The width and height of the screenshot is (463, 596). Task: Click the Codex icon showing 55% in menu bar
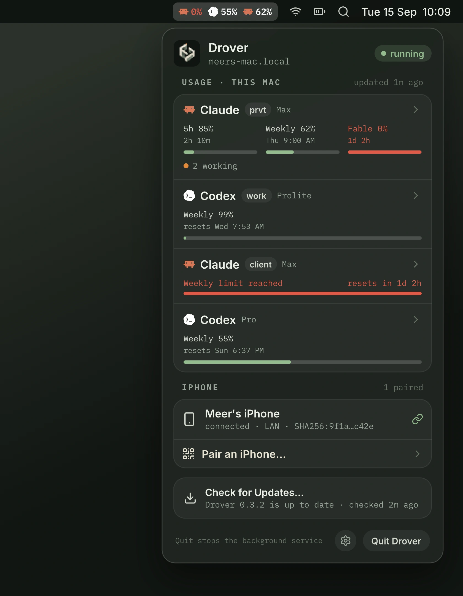point(213,12)
